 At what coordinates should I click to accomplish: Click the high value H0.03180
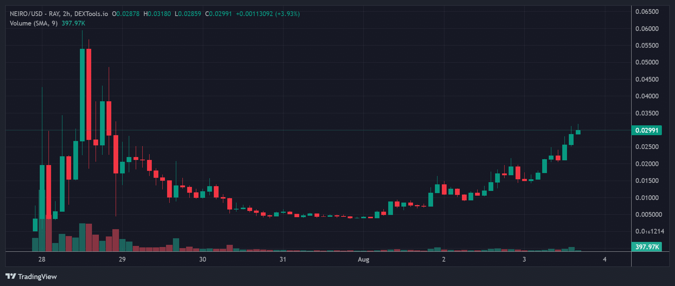[x=157, y=14]
